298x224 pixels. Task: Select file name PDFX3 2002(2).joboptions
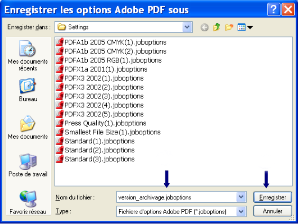point(104,87)
